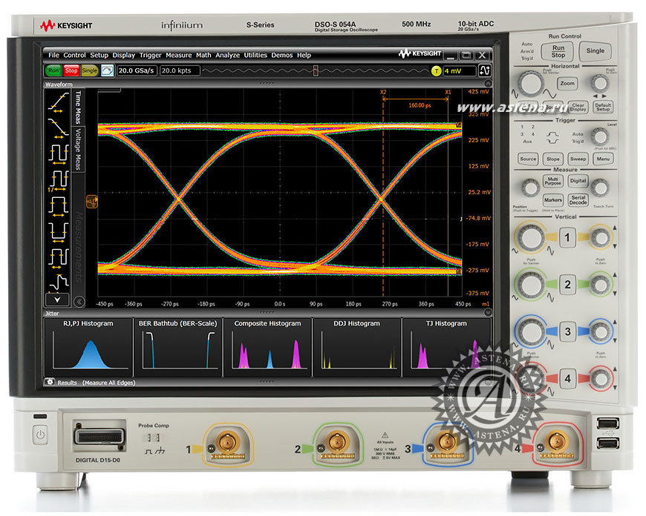Select the positive pulse width measurement icon
646x516 pixels.
[58, 206]
